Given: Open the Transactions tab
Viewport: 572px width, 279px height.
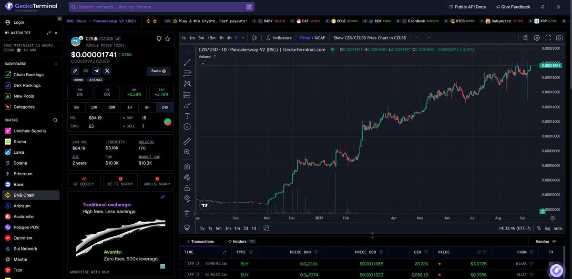Looking at the screenshot, I should 200,241.
